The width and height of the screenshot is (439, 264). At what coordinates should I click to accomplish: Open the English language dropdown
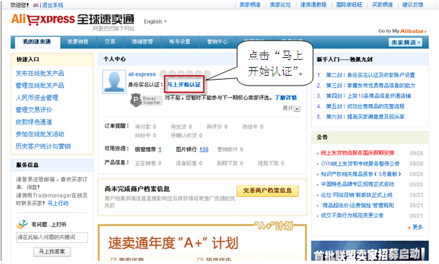pyautogui.click(x=155, y=22)
